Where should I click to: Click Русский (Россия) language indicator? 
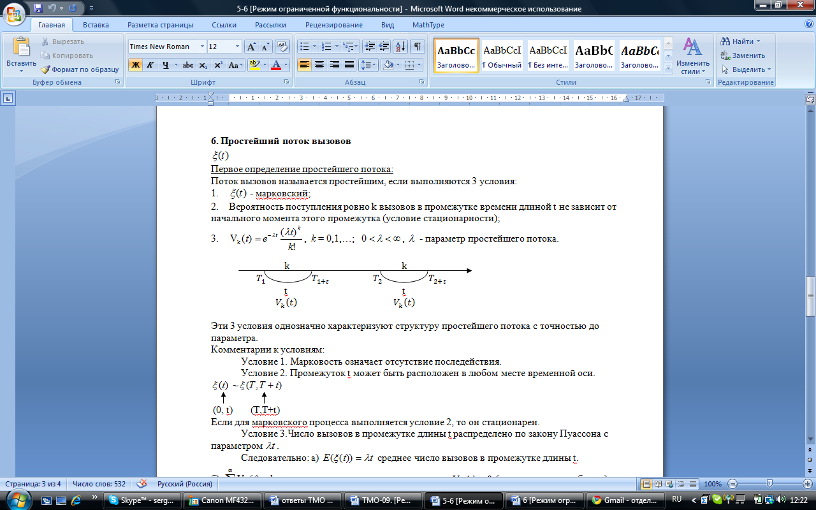(x=185, y=484)
